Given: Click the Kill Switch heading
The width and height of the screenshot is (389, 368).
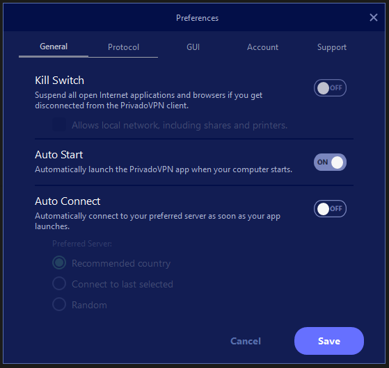Looking at the screenshot, I should pyautogui.click(x=60, y=81).
